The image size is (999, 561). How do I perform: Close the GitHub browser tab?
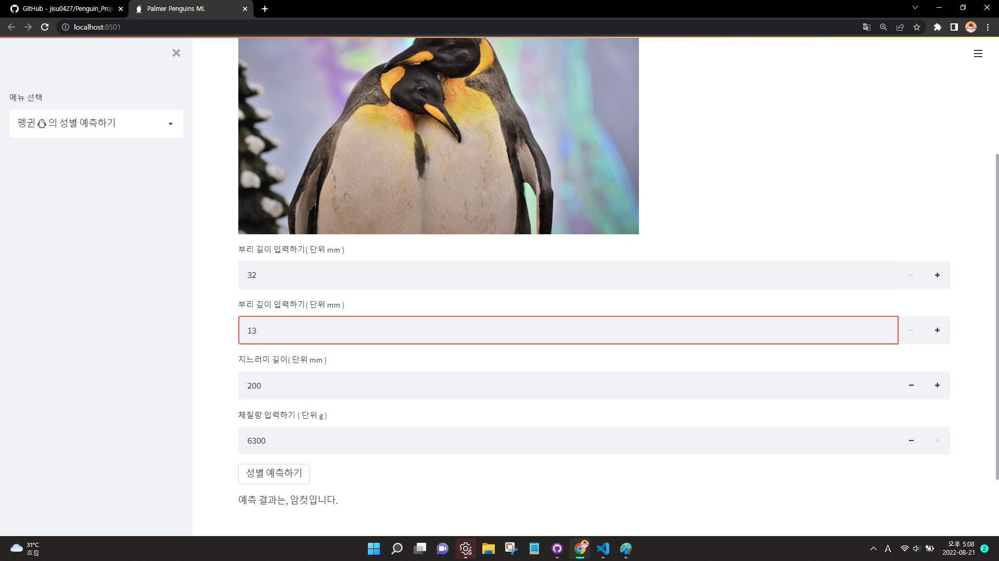click(121, 9)
